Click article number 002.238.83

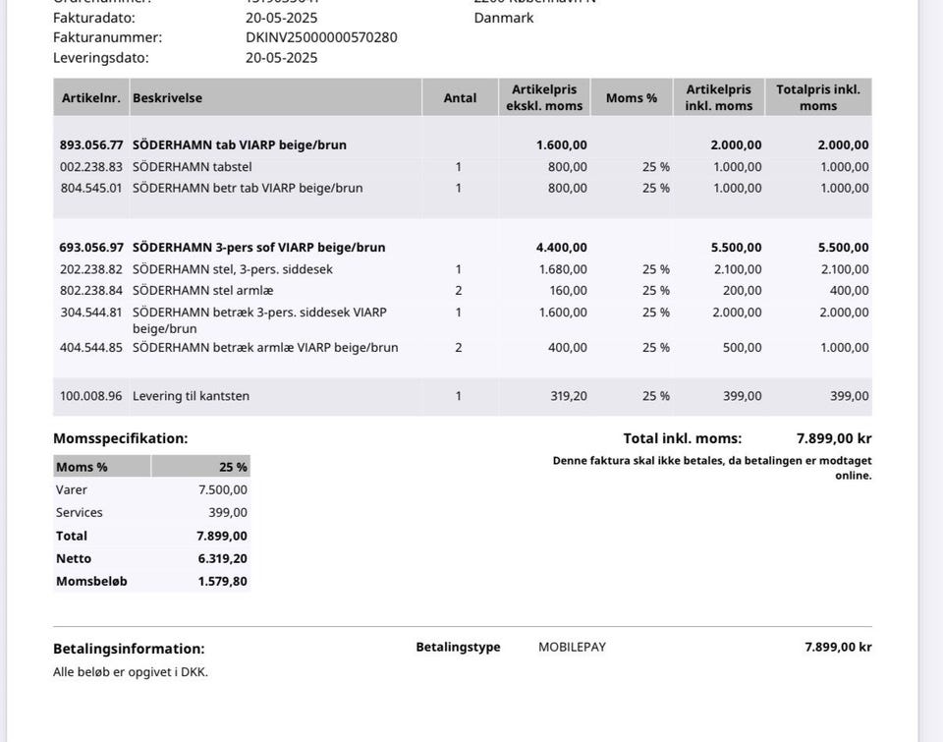(x=90, y=167)
